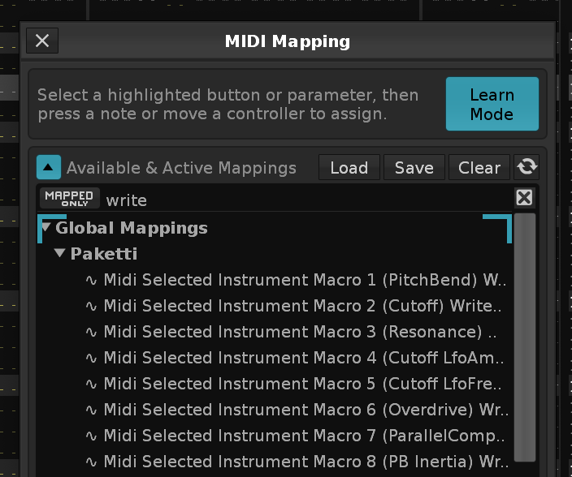Select Macro 5 (Cutoff LfoFre..) mapping entry
Image resolution: width=572 pixels, height=477 pixels.
305,384
